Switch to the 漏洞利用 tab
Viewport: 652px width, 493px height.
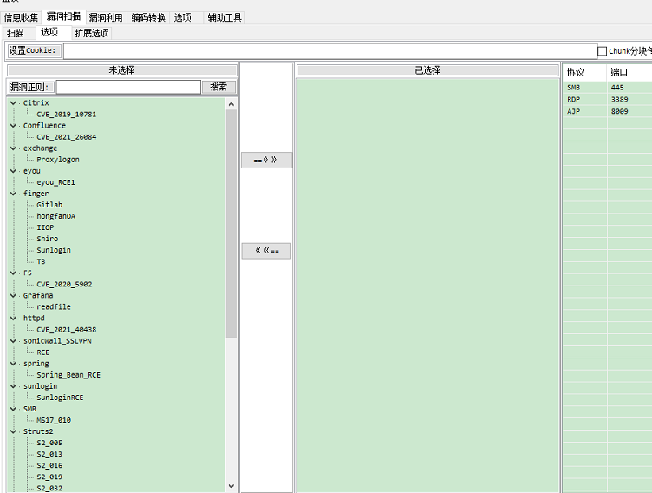tap(106, 17)
